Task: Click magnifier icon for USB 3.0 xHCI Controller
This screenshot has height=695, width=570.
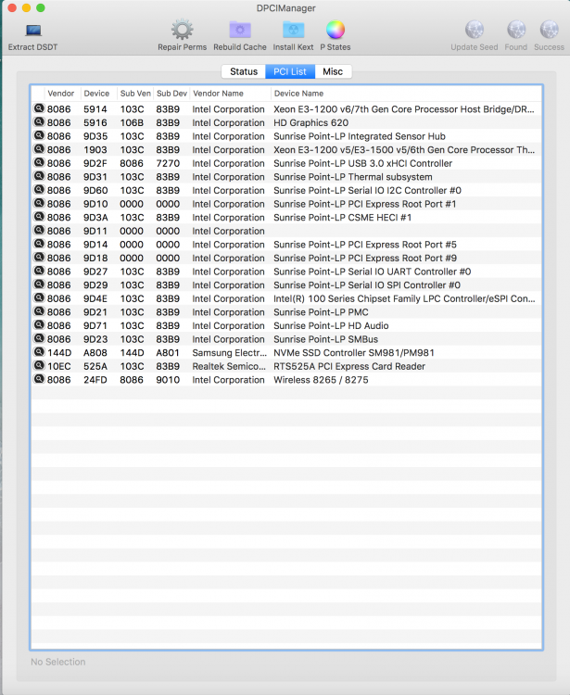Action: [x=39, y=162]
